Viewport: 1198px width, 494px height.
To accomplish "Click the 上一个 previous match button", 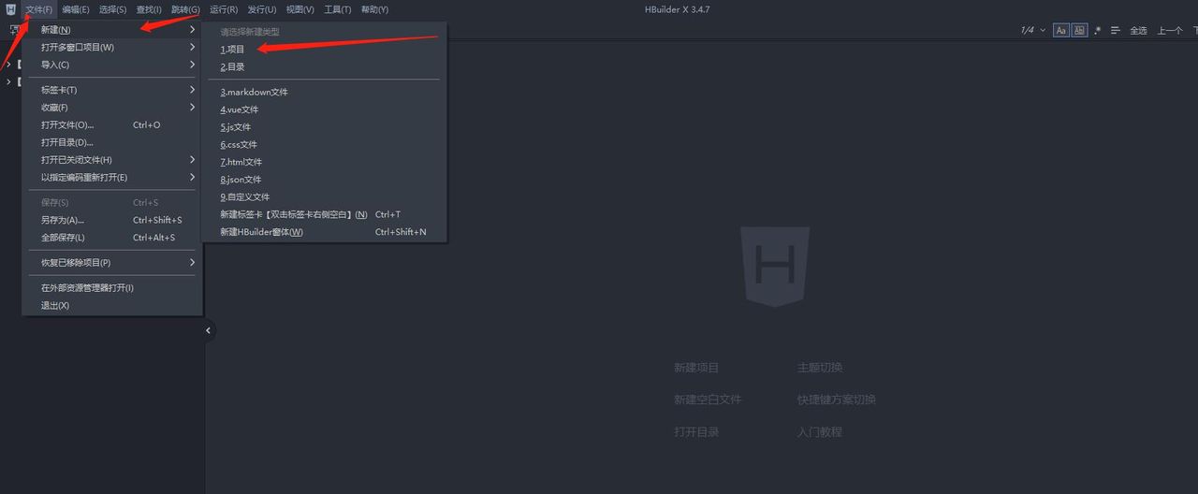I will tap(1170, 30).
